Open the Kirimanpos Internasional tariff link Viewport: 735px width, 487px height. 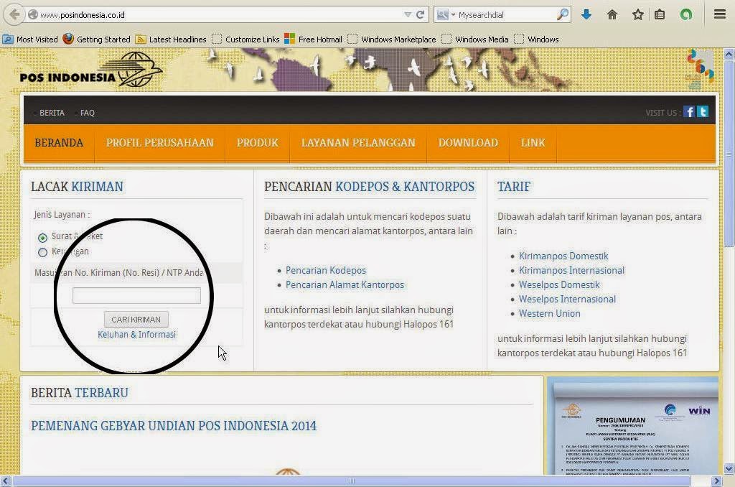[571, 270]
